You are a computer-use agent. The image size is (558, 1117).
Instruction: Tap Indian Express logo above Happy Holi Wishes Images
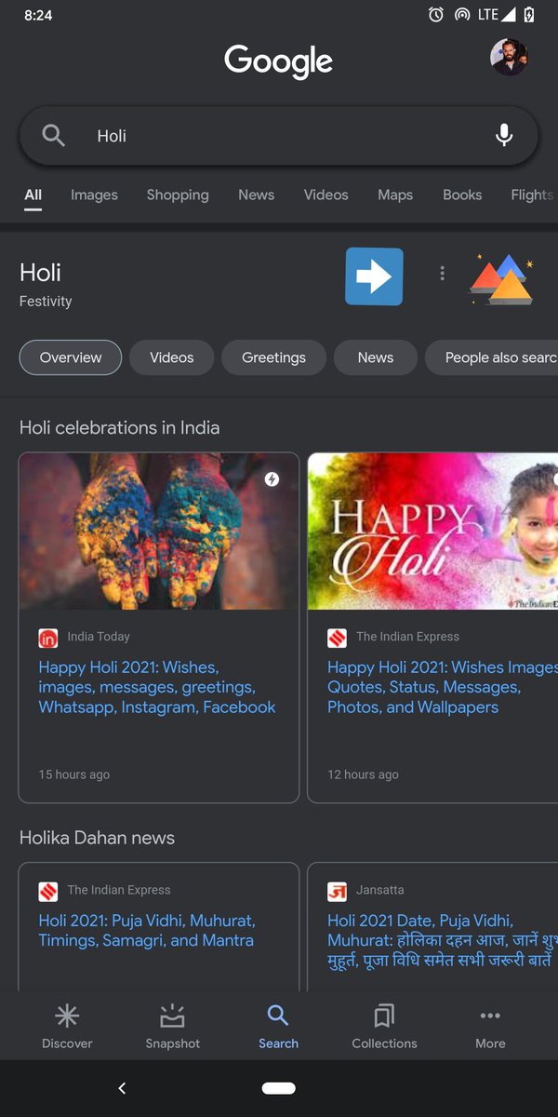(337, 638)
